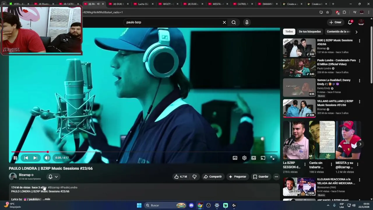This screenshot has height=210, width=373.
Task: Open the Bizarrap channel name link
Action: (25, 175)
